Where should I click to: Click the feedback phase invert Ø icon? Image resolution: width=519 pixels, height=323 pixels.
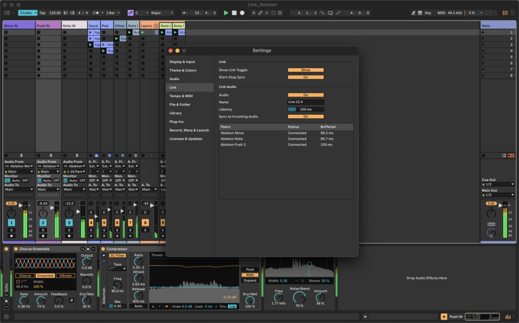coord(71,300)
